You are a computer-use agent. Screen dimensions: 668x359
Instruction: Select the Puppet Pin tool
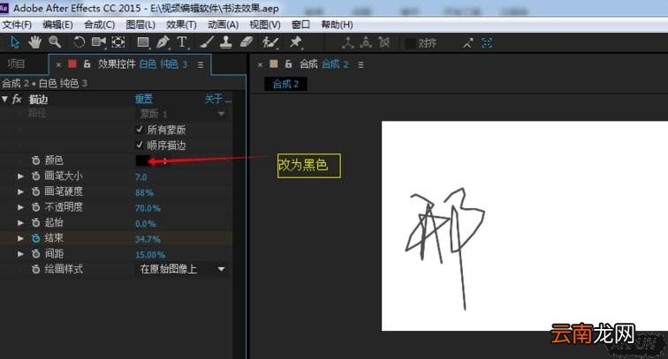295,41
